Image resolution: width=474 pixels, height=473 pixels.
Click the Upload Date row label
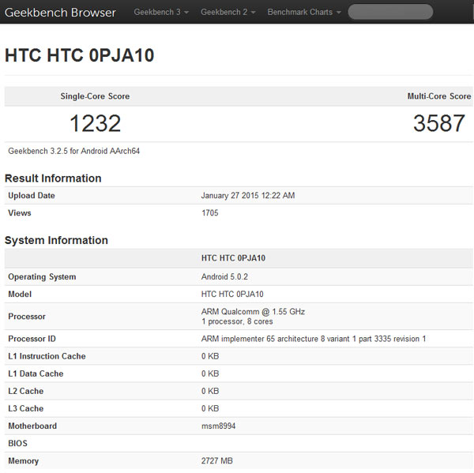pos(32,196)
